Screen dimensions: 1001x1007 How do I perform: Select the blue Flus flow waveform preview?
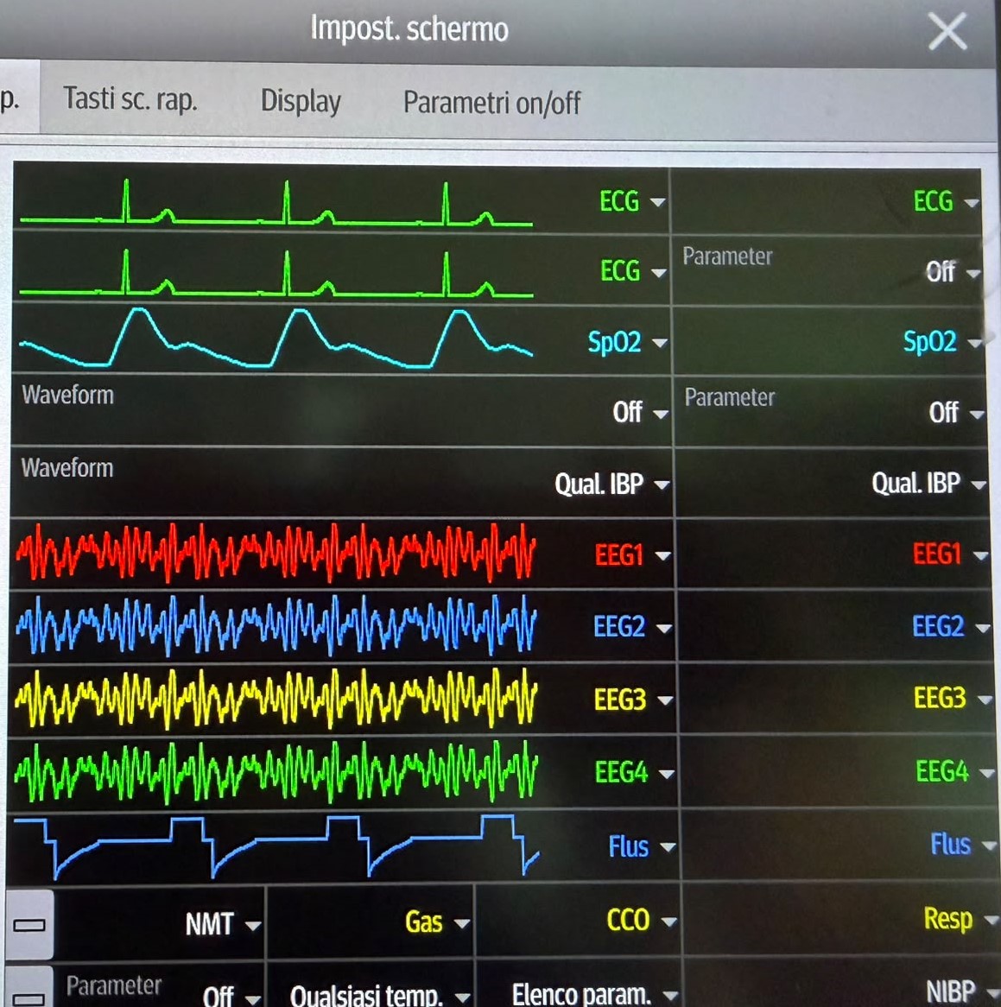point(276,846)
